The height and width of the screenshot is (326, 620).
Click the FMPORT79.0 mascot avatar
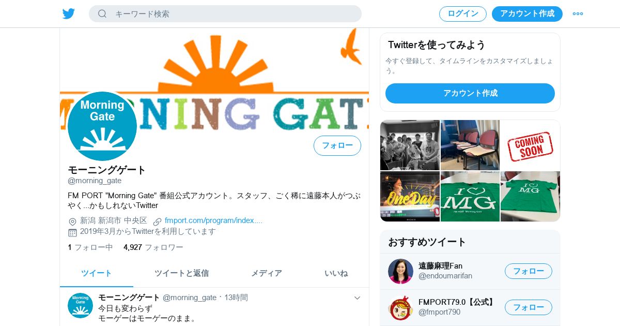tap(400, 307)
